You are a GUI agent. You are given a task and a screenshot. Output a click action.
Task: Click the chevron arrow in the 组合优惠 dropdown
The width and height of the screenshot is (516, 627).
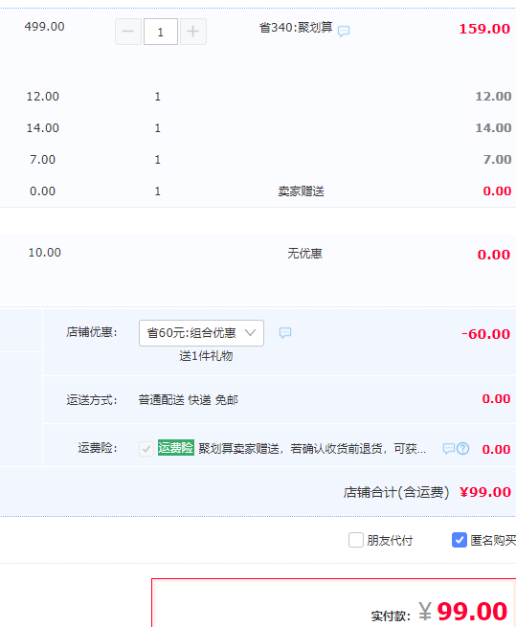250,333
